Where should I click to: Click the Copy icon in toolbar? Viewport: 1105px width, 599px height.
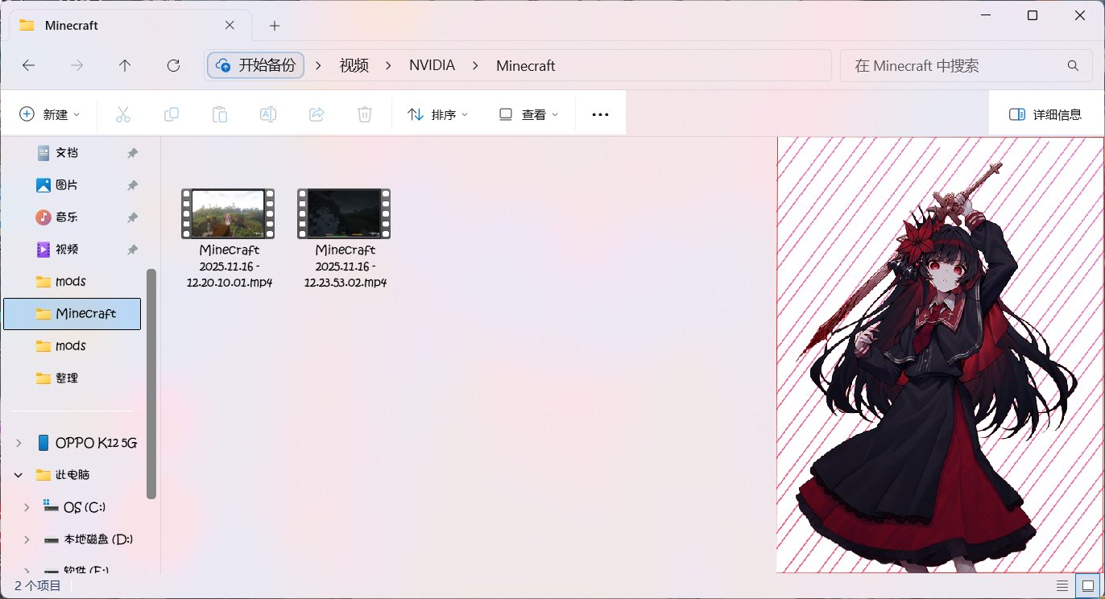[172, 114]
